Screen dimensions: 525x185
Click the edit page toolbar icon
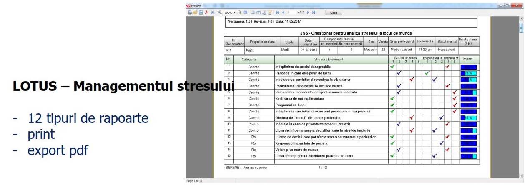(x=270, y=12)
